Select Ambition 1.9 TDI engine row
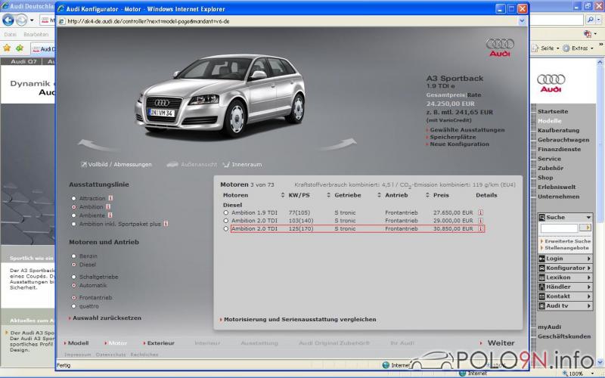 pyautogui.click(x=226, y=212)
